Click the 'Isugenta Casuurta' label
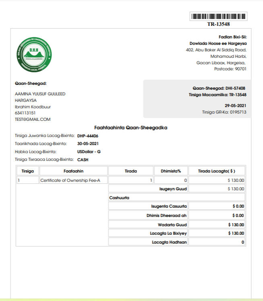This screenshot has width=263, height=301. [169, 206]
